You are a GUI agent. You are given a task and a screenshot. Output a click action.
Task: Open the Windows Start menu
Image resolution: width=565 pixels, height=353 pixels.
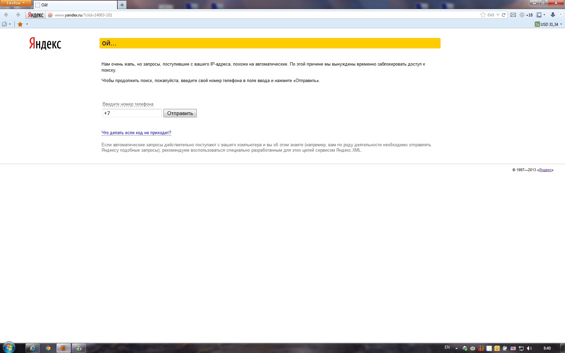click(x=9, y=348)
